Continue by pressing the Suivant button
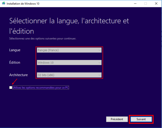This screenshot has height=128, width=162. point(141,119)
